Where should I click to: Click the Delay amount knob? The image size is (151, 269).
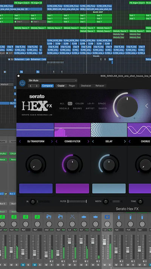[109, 165]
